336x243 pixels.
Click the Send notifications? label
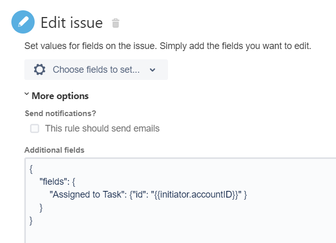[60, 114]
